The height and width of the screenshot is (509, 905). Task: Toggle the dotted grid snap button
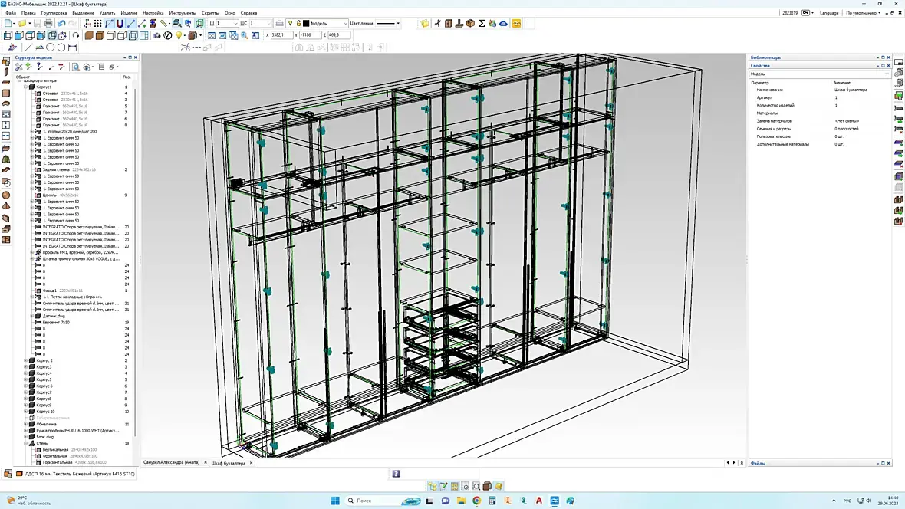point(98,23)
